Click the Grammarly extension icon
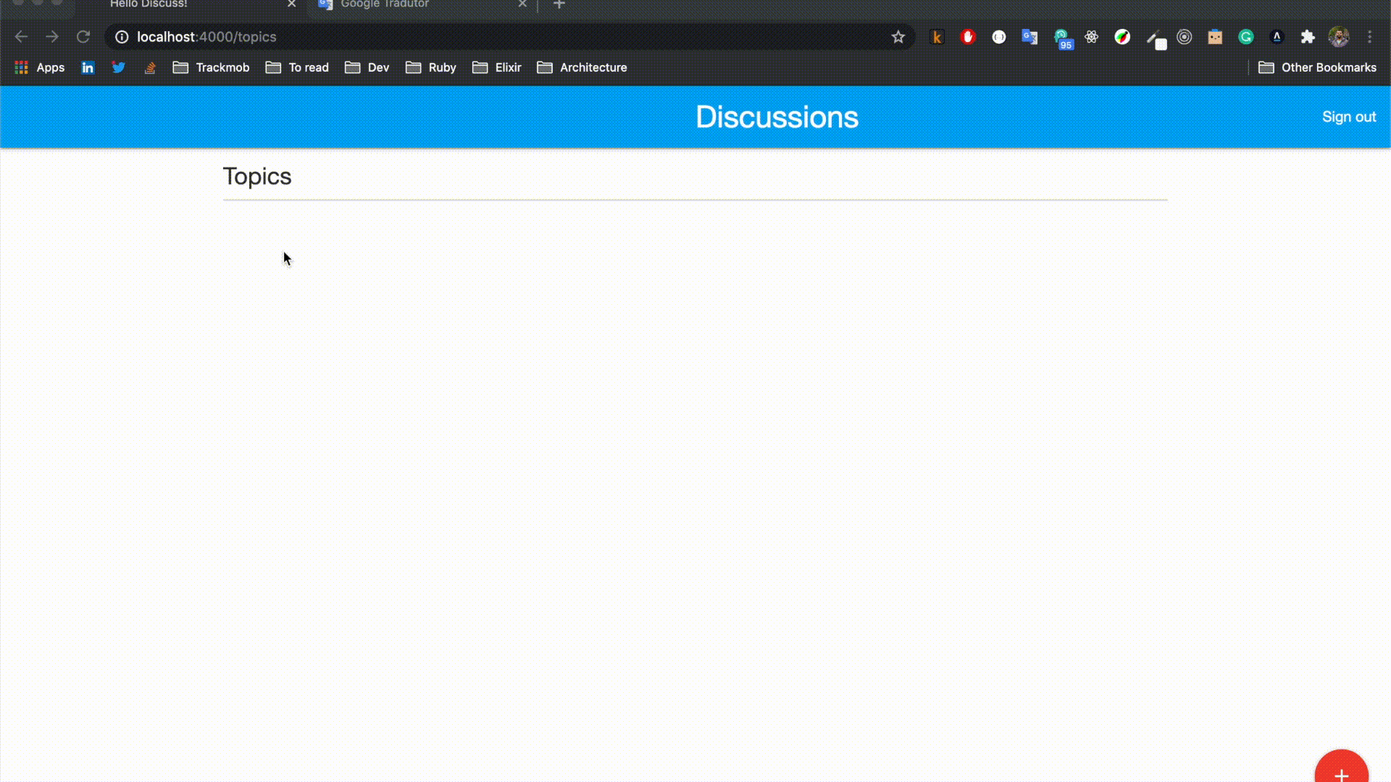The height and width of the screenshot is (782, 1391). 1246,37
